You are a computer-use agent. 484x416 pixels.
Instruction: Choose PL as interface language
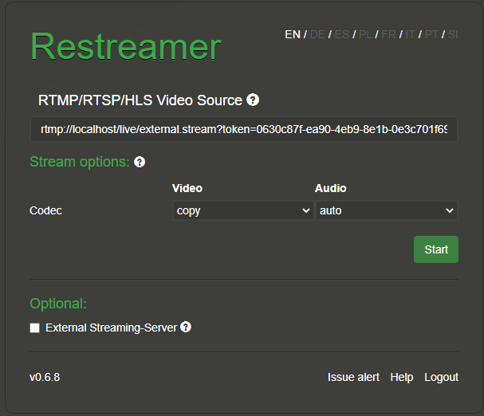pos(365,34)
